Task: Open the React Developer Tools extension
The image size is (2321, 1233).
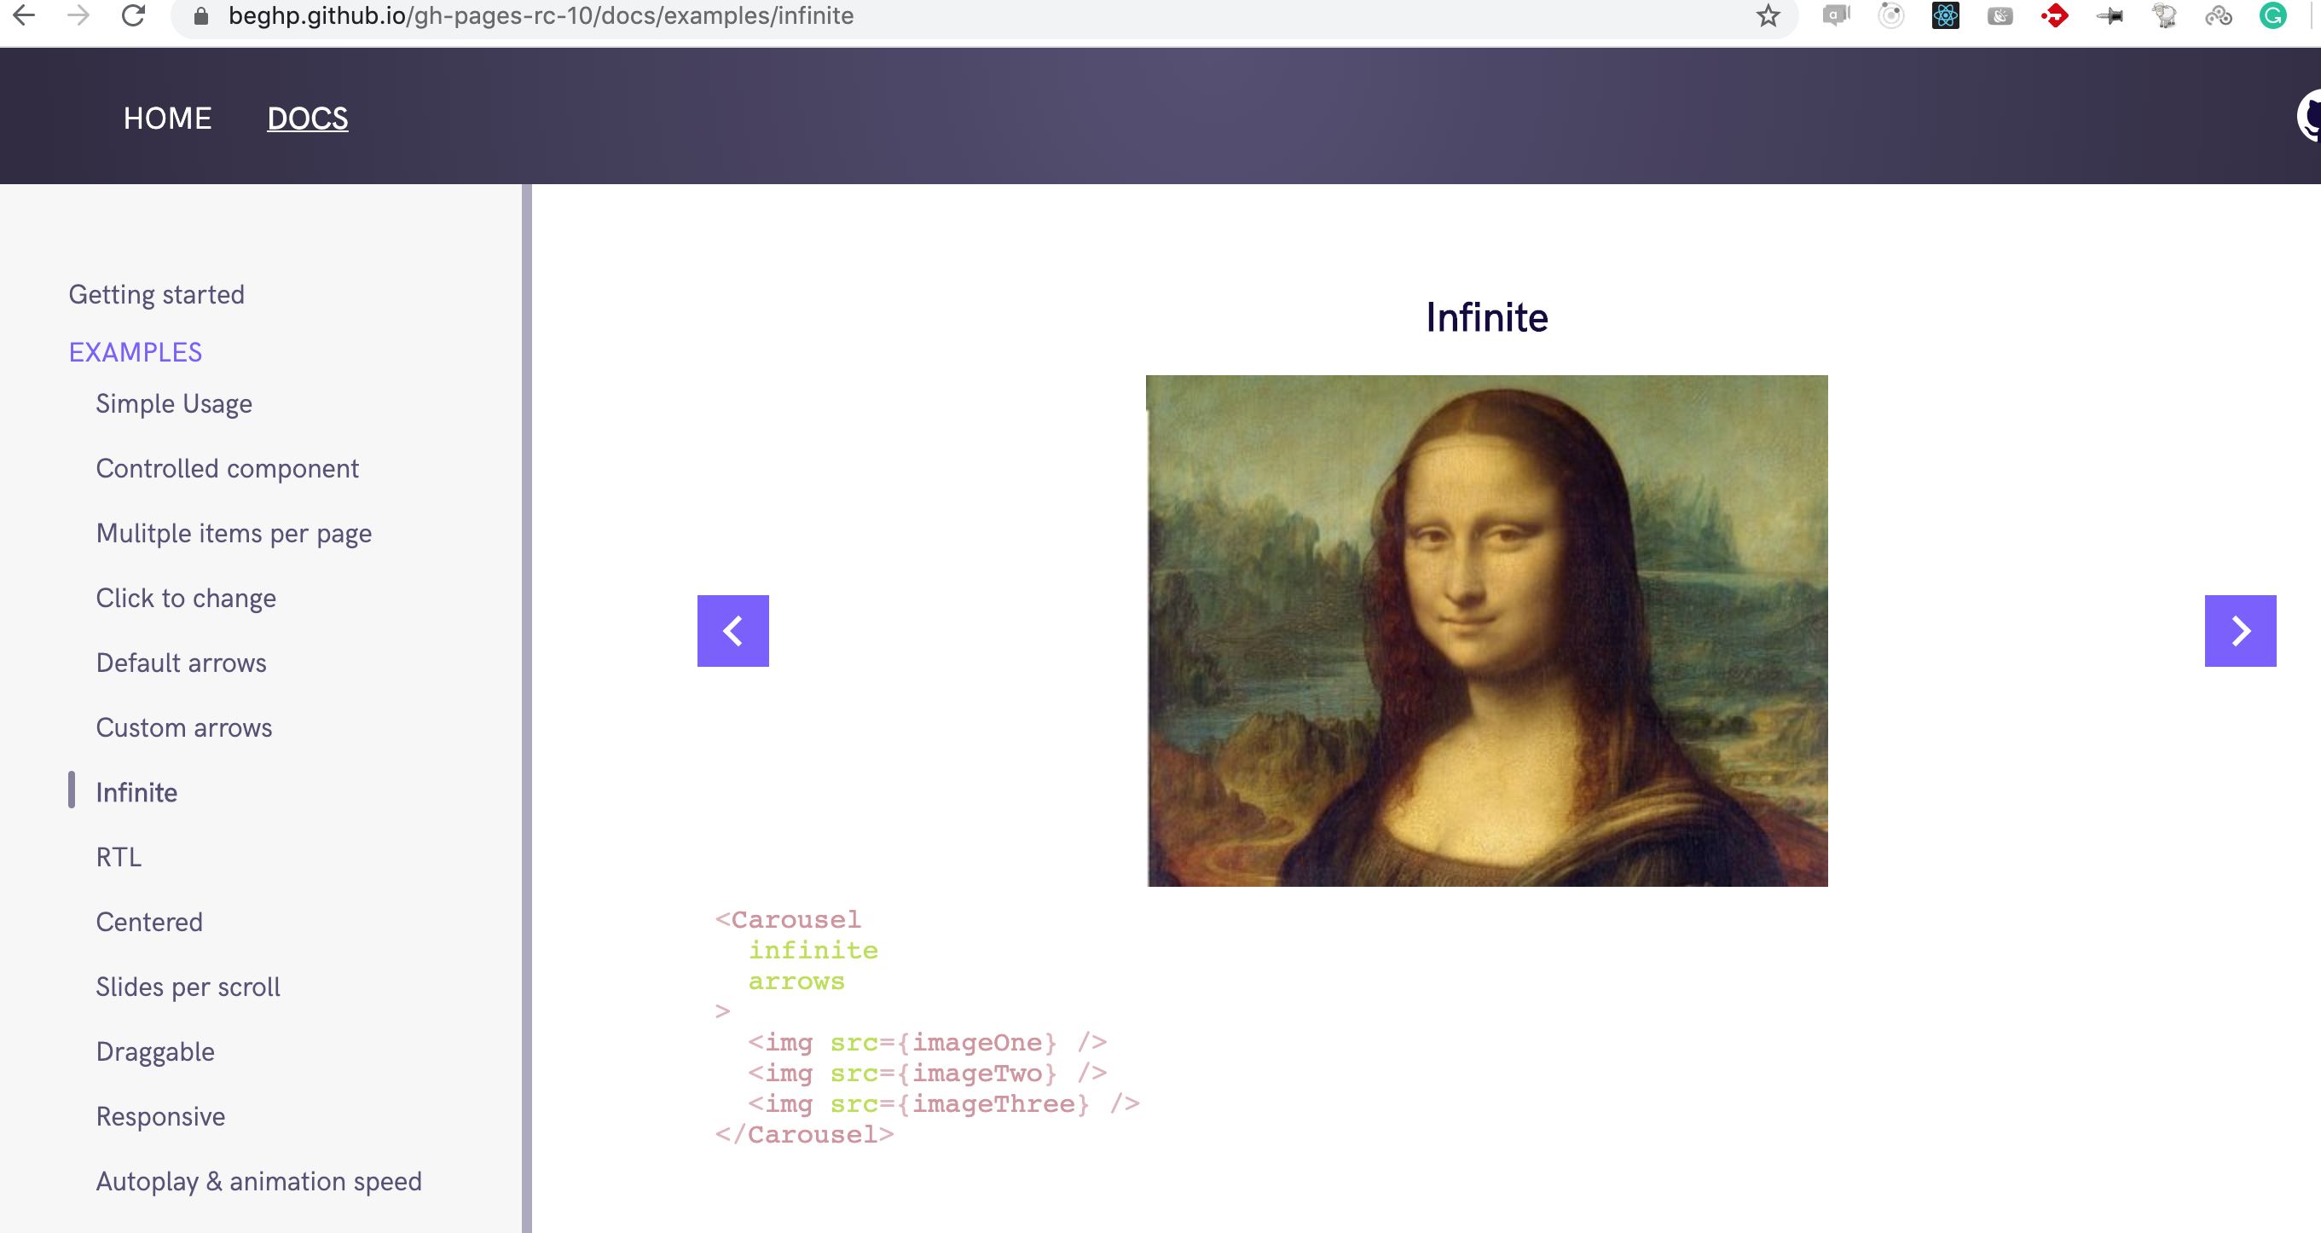Action: tap(1945, 15)
